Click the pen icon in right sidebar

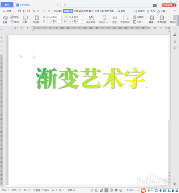coord(175,35)
